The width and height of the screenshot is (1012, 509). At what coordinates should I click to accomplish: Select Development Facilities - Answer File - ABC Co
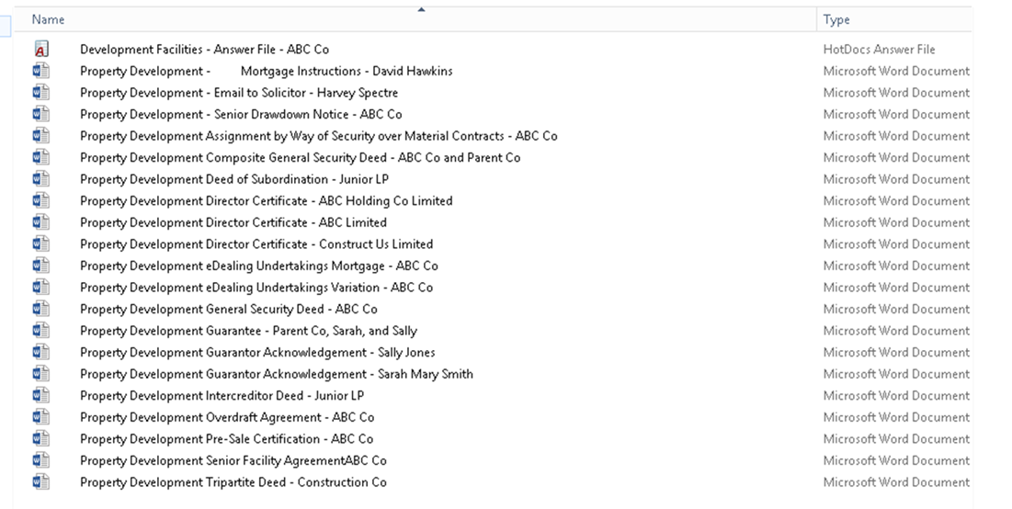click(x=205, y=49)
